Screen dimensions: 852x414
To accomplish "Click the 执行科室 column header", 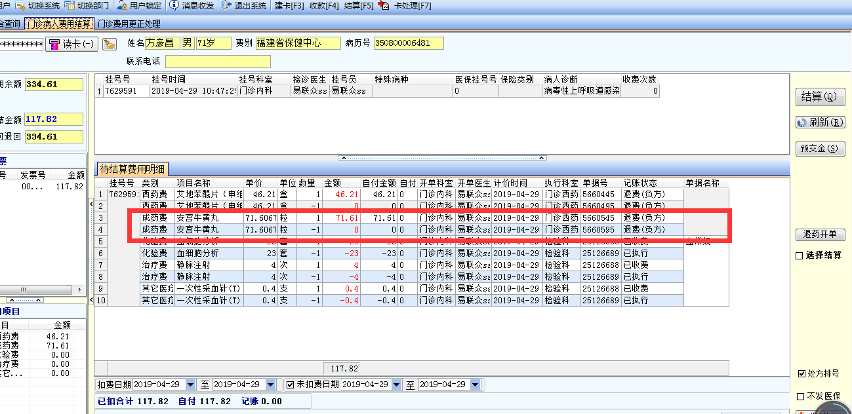I will coord(561,183).
